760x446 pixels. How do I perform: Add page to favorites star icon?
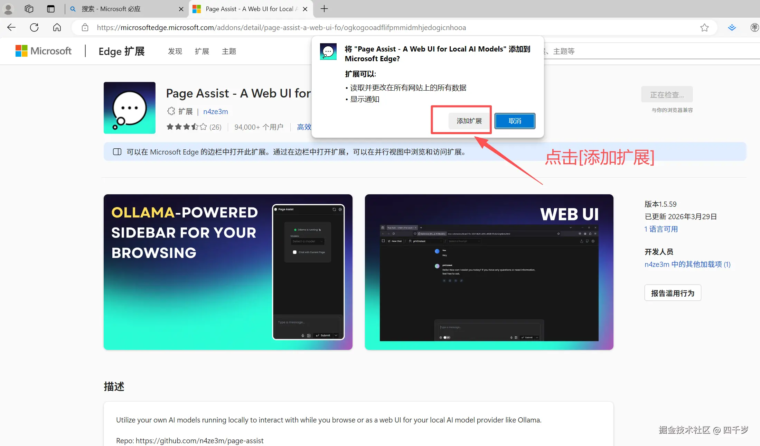(x=704, y=28)
